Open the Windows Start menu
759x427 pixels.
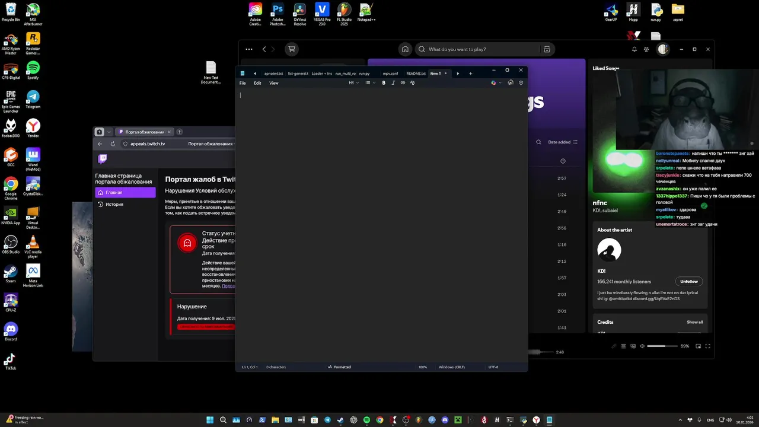[x=210, y=420]
